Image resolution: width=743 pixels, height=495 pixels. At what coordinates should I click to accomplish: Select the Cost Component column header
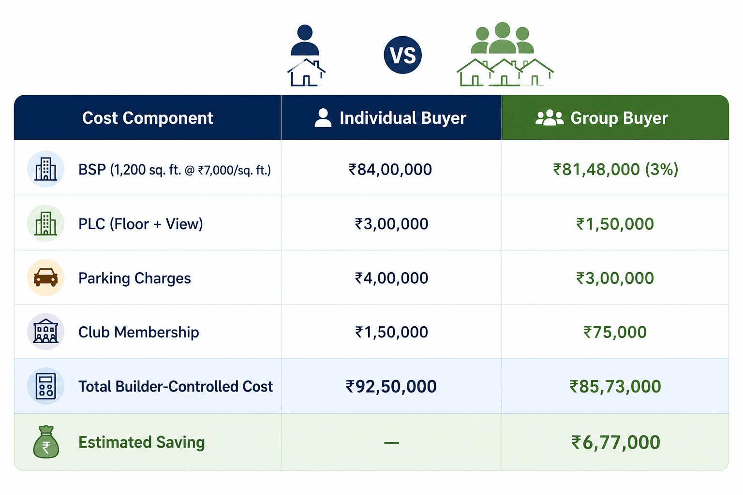(148, 117)
